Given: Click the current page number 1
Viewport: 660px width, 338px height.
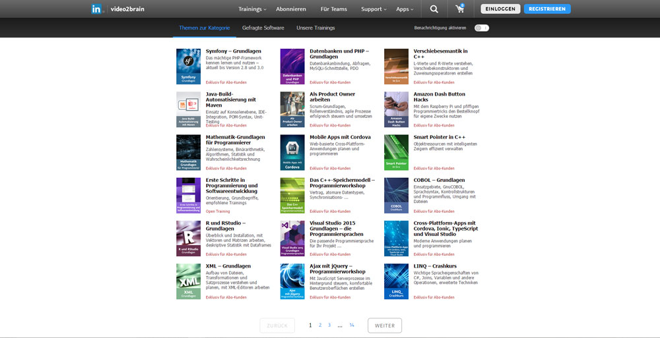Looking at the screenshot, I should click(310, 325).
